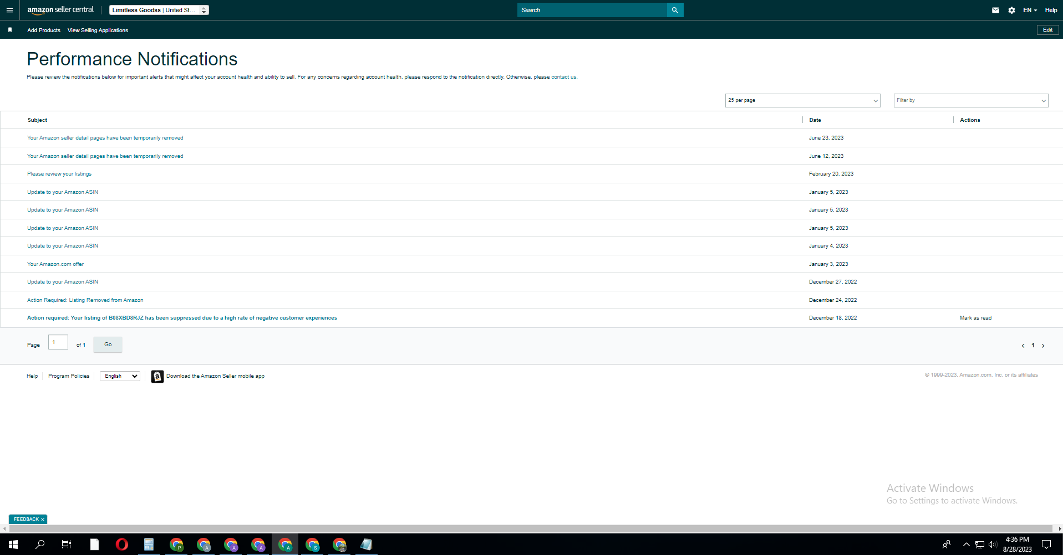Go to Amazon Seller Central home logo

tap(60, 10)
